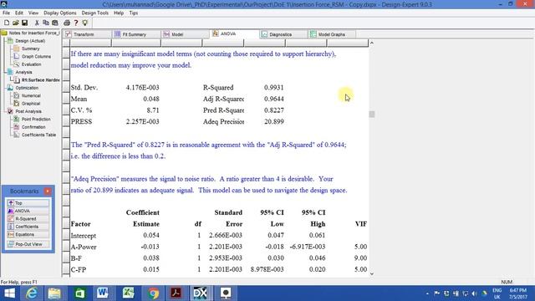Jump to Equations bookmark
The width and height of the screenshot is (535, 301).
(x=28, y=234)
